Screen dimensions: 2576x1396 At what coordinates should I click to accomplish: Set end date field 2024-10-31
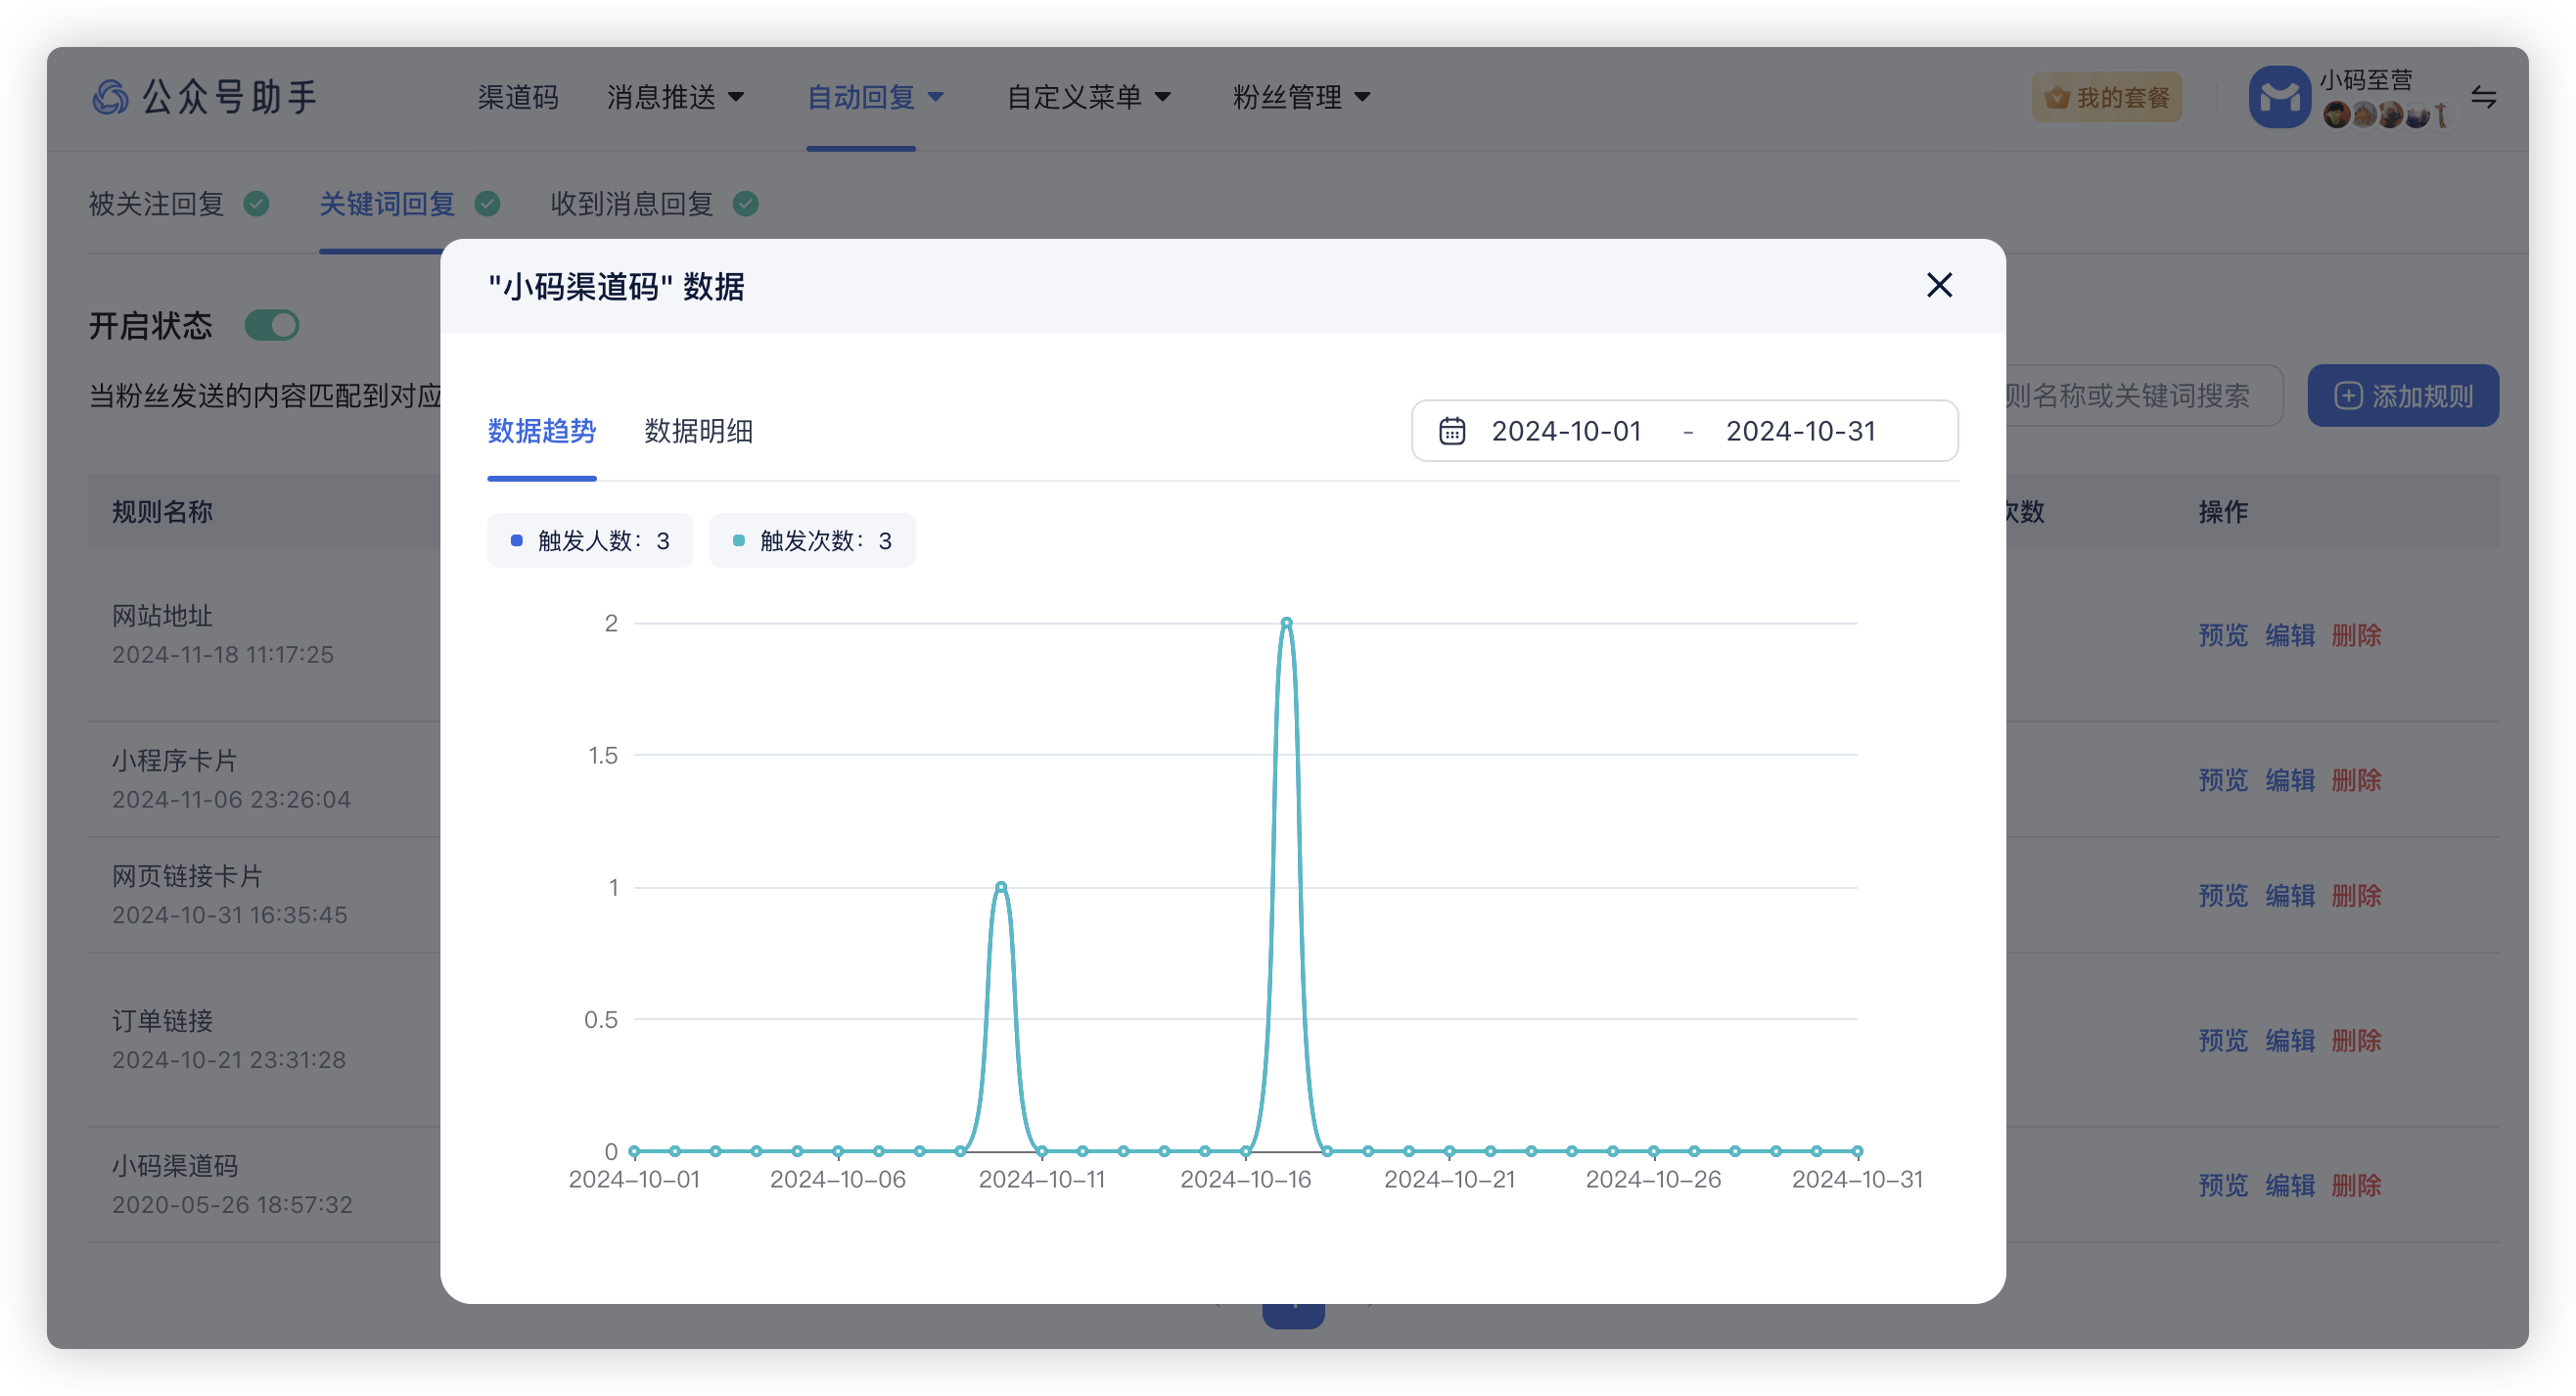point(1800,431)
